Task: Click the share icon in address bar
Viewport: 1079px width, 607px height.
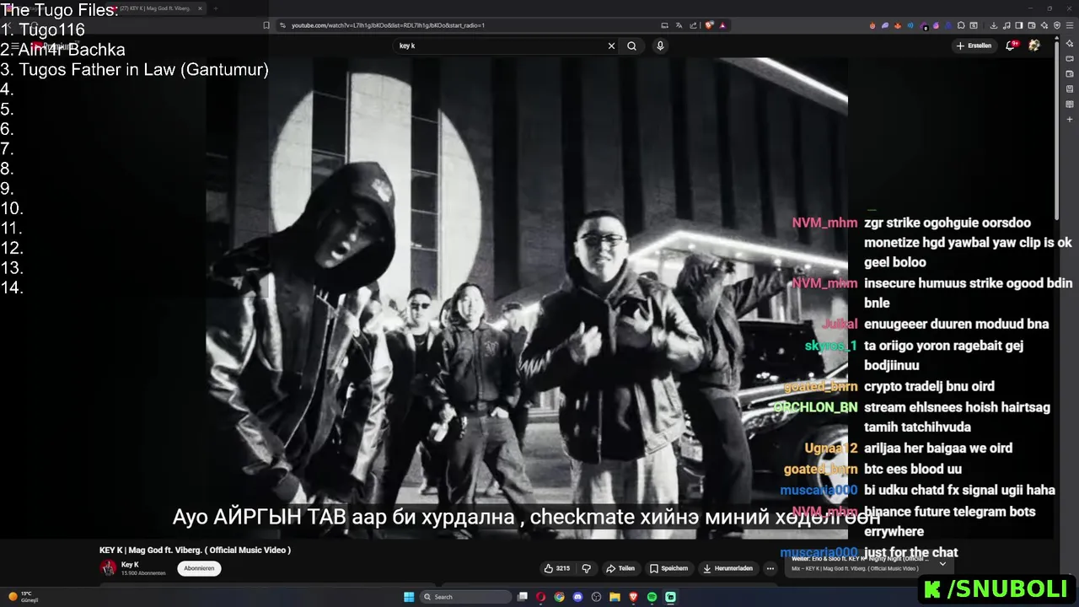Action: click(x=693, y=25)
